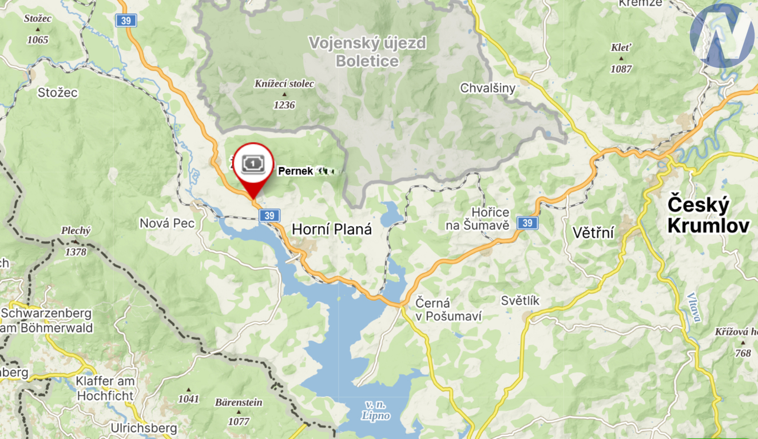Click the Stožec 1065 peak marker

[x=38, y=29]
